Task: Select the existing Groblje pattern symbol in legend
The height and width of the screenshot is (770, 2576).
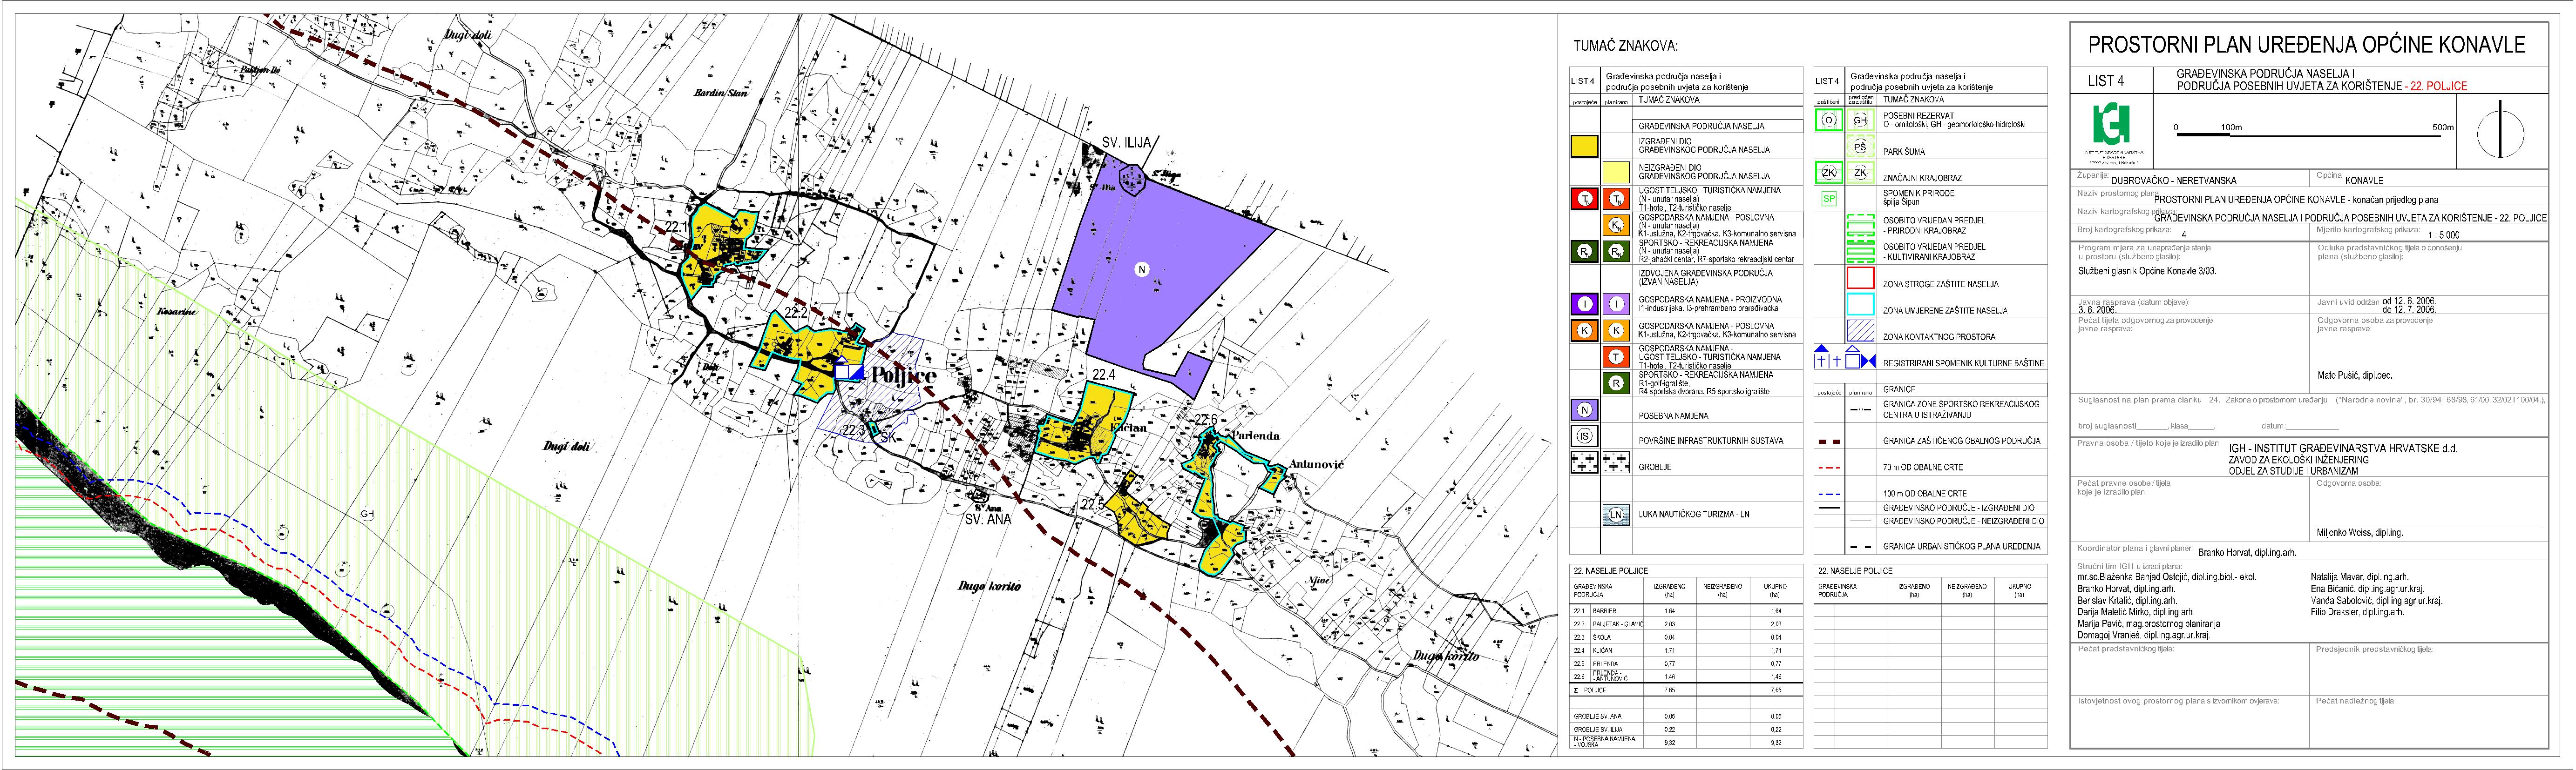Action: point(1584,462)
